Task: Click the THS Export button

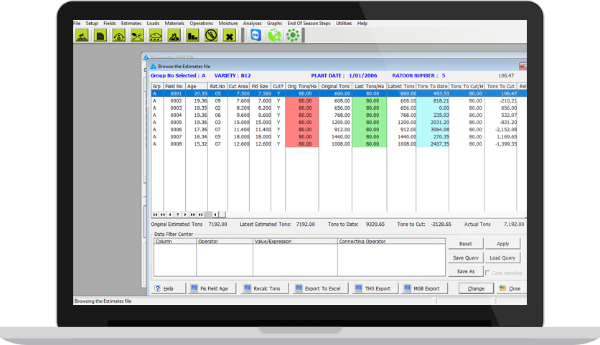Action: 375,288
